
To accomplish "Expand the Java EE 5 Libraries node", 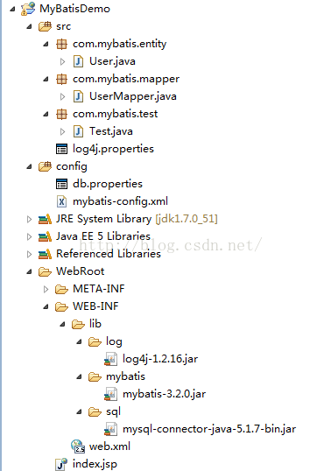I will pos(29,236).
